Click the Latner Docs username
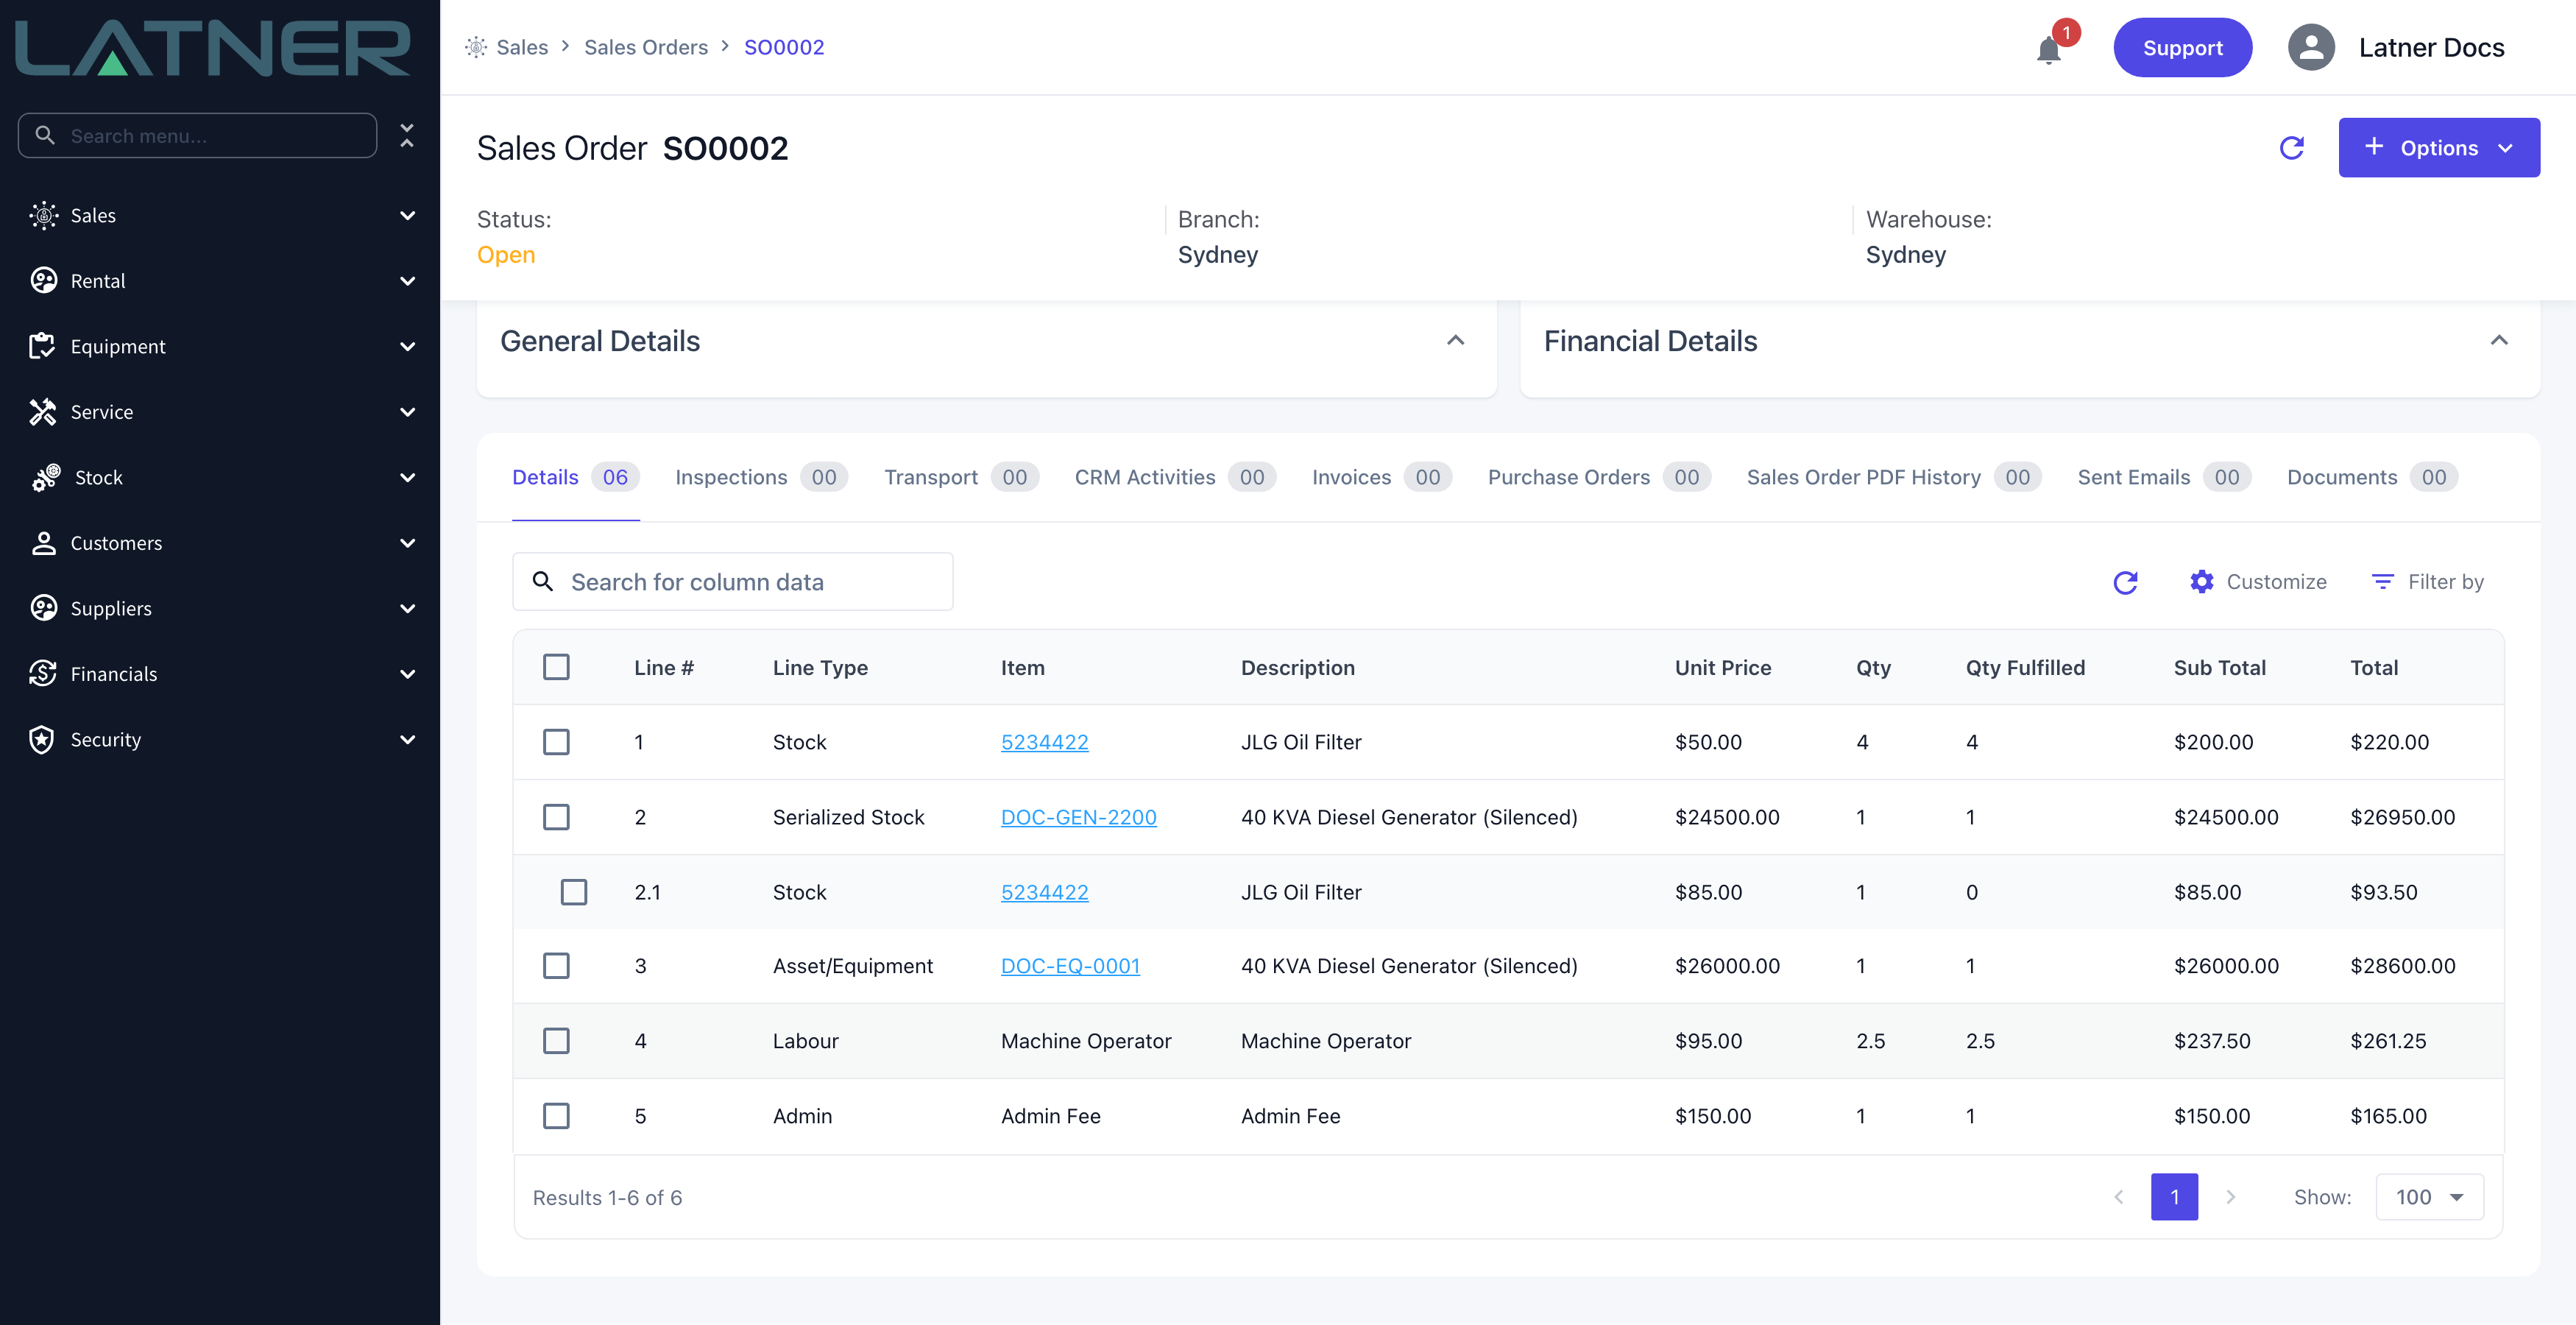The height and width of the screenshot is (1325, 2576). pos(2431,47)
